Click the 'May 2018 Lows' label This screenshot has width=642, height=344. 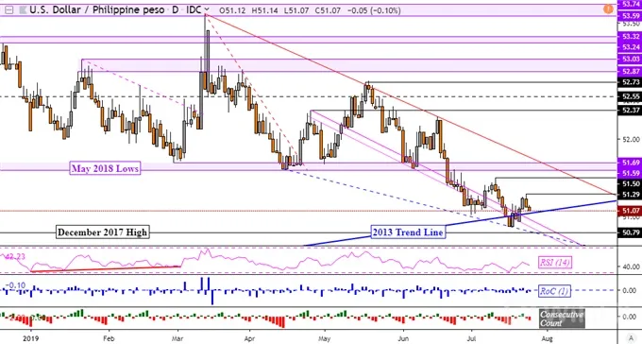(x=105, y=168)
